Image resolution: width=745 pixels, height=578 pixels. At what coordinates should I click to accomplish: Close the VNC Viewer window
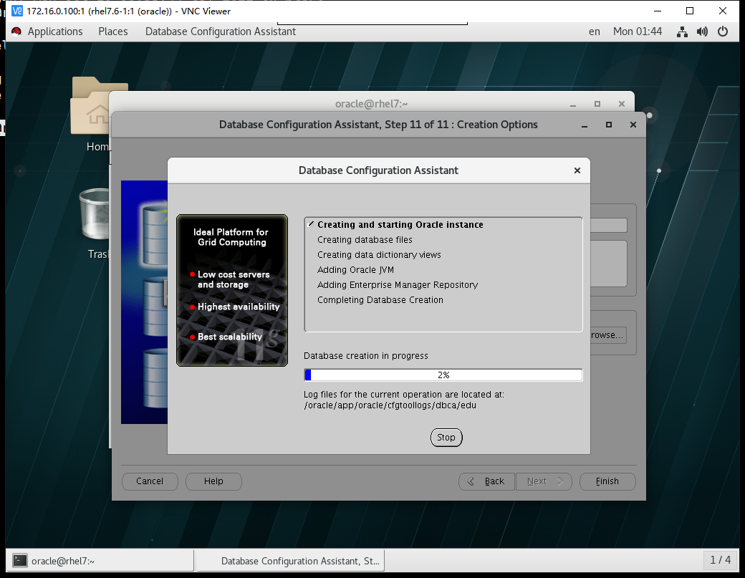(723, 11)
